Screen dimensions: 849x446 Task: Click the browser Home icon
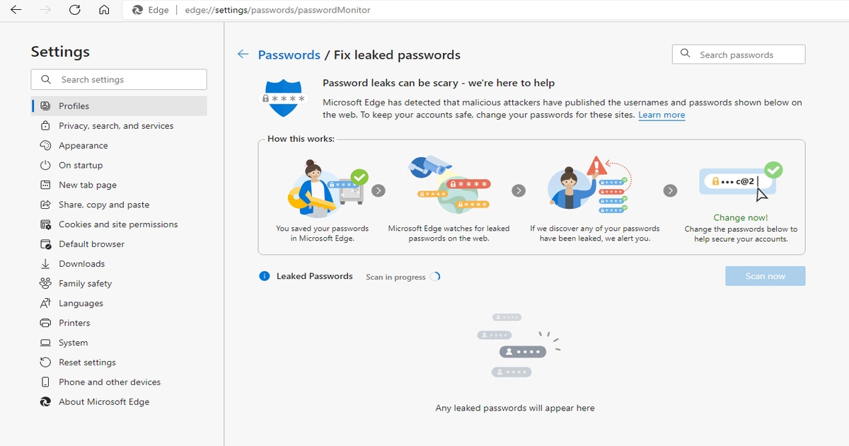click(x=103, y=10)
